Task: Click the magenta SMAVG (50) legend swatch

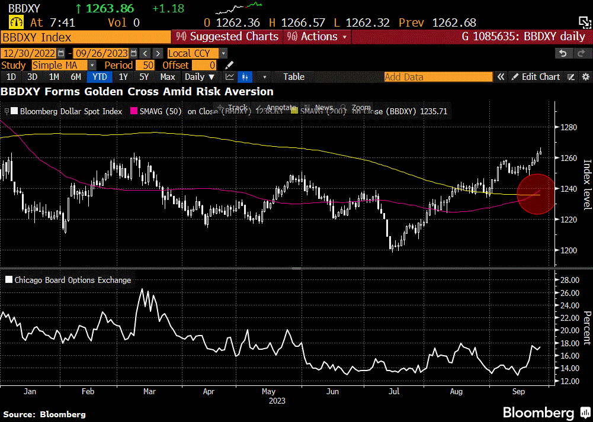Action: [x=133, y=111]
